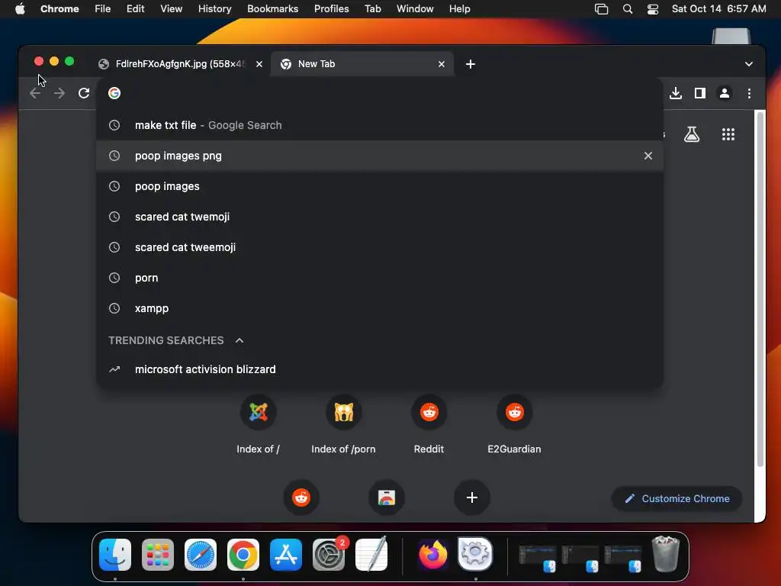Select the New Tab tab
781x586 pixels.
[362, 64]
